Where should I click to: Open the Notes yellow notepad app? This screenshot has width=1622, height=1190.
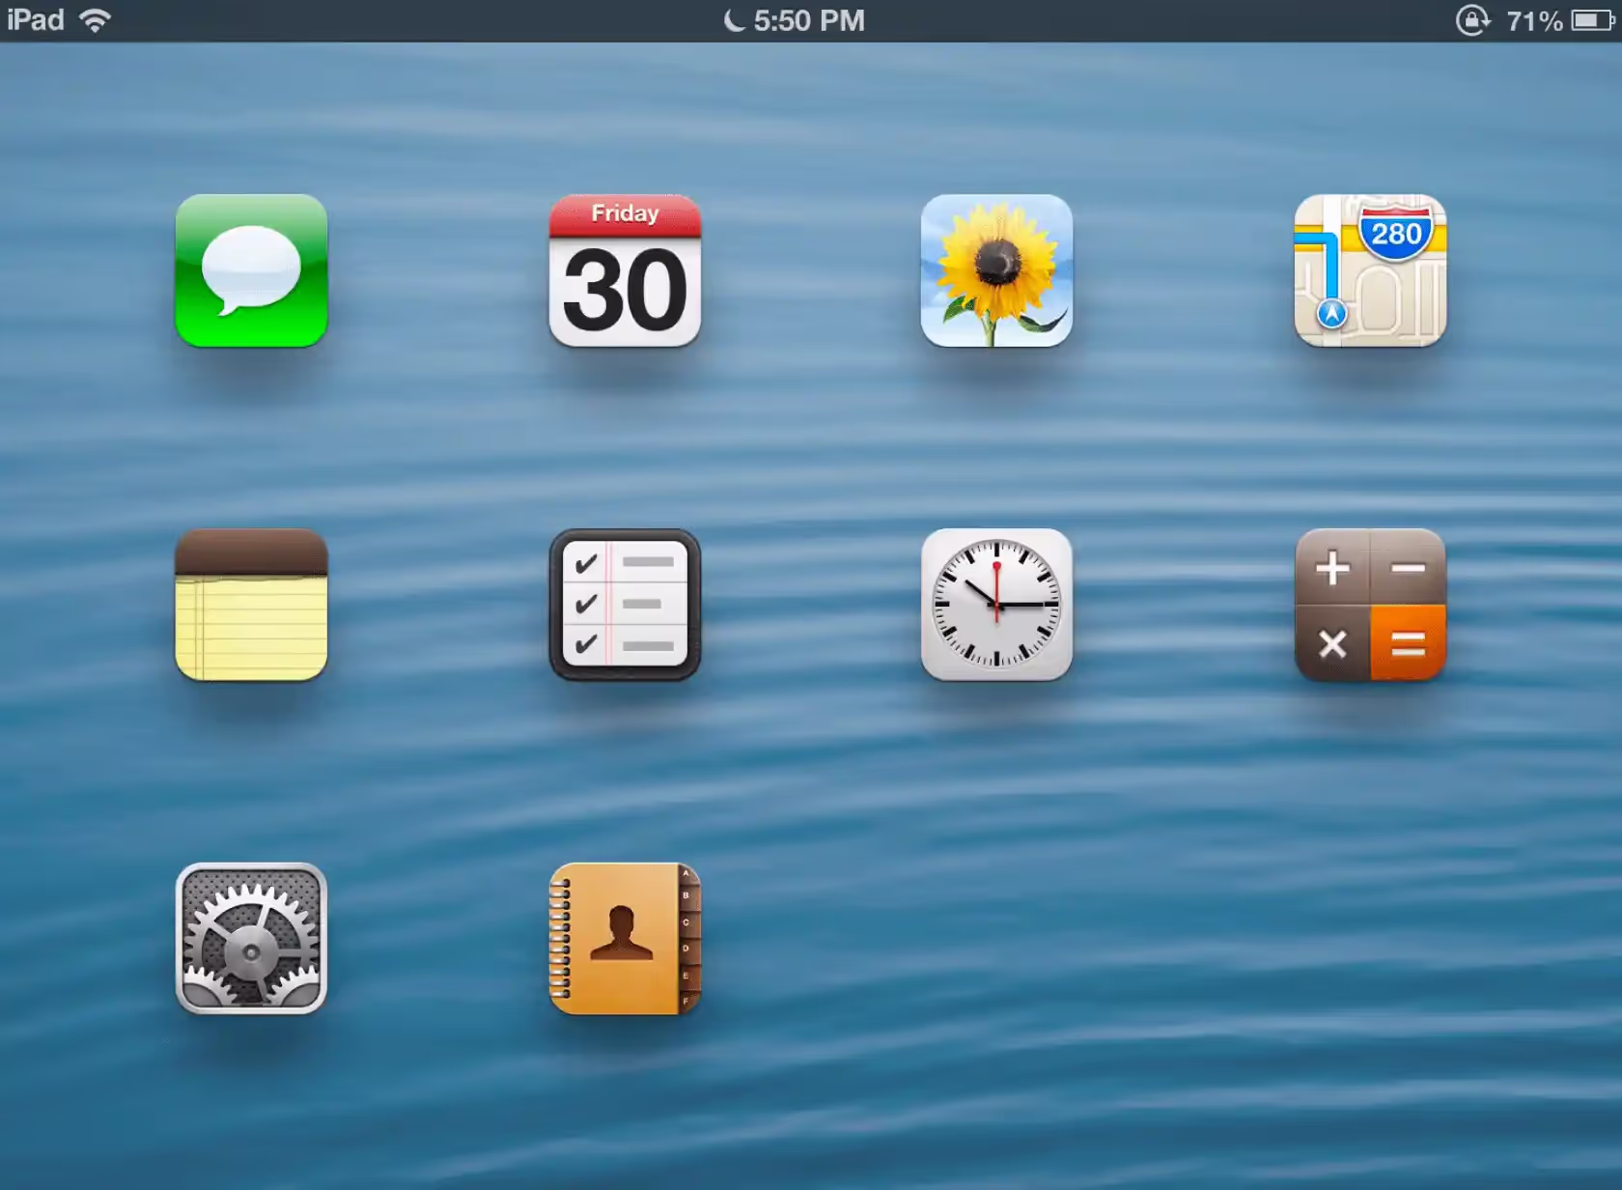251,607
